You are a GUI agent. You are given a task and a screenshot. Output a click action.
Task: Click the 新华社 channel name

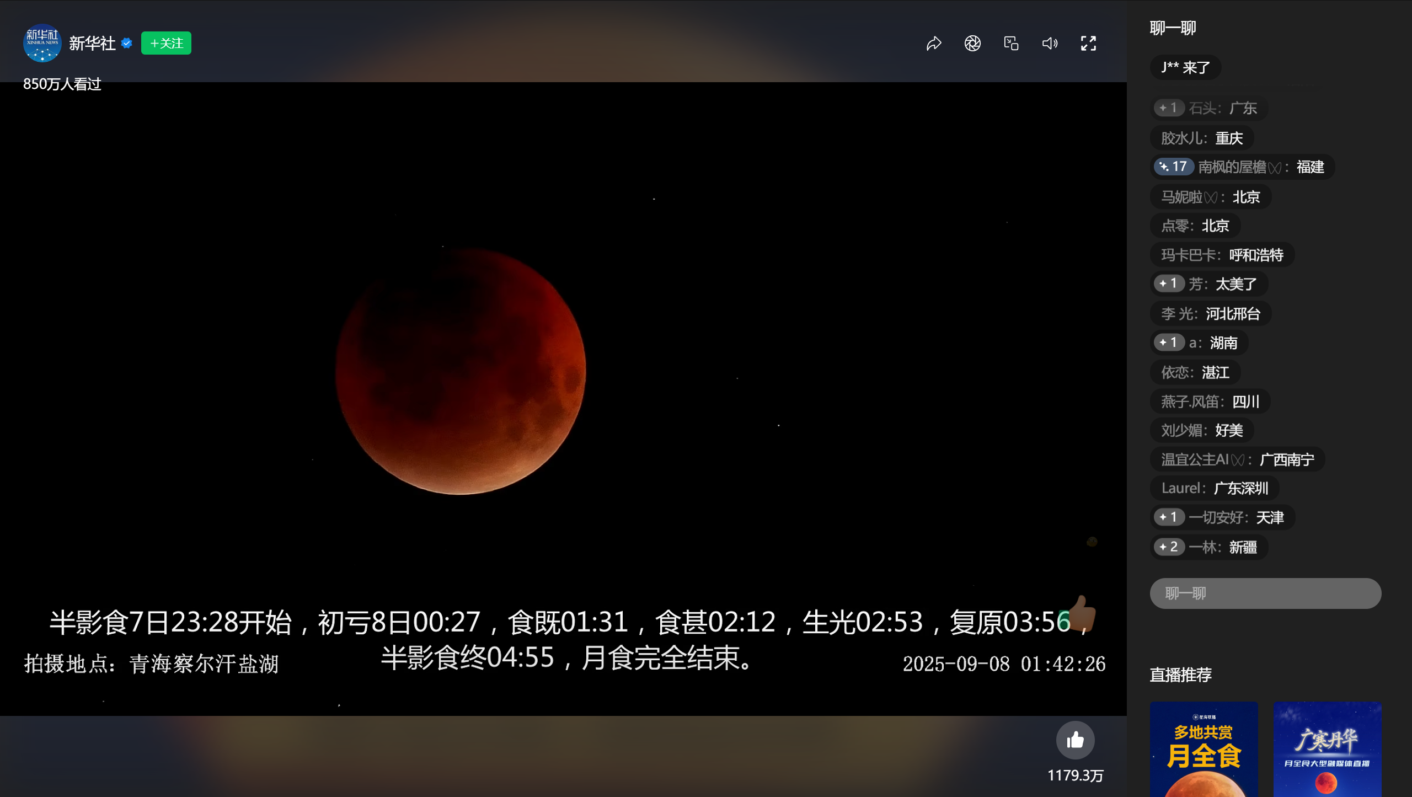(x=92, y=43)
